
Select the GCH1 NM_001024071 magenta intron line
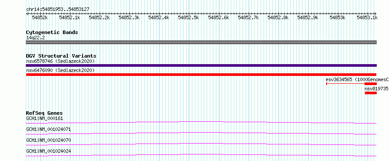(x=201, y=133)
